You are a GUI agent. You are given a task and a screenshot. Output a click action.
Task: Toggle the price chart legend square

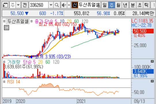(4, 21)
